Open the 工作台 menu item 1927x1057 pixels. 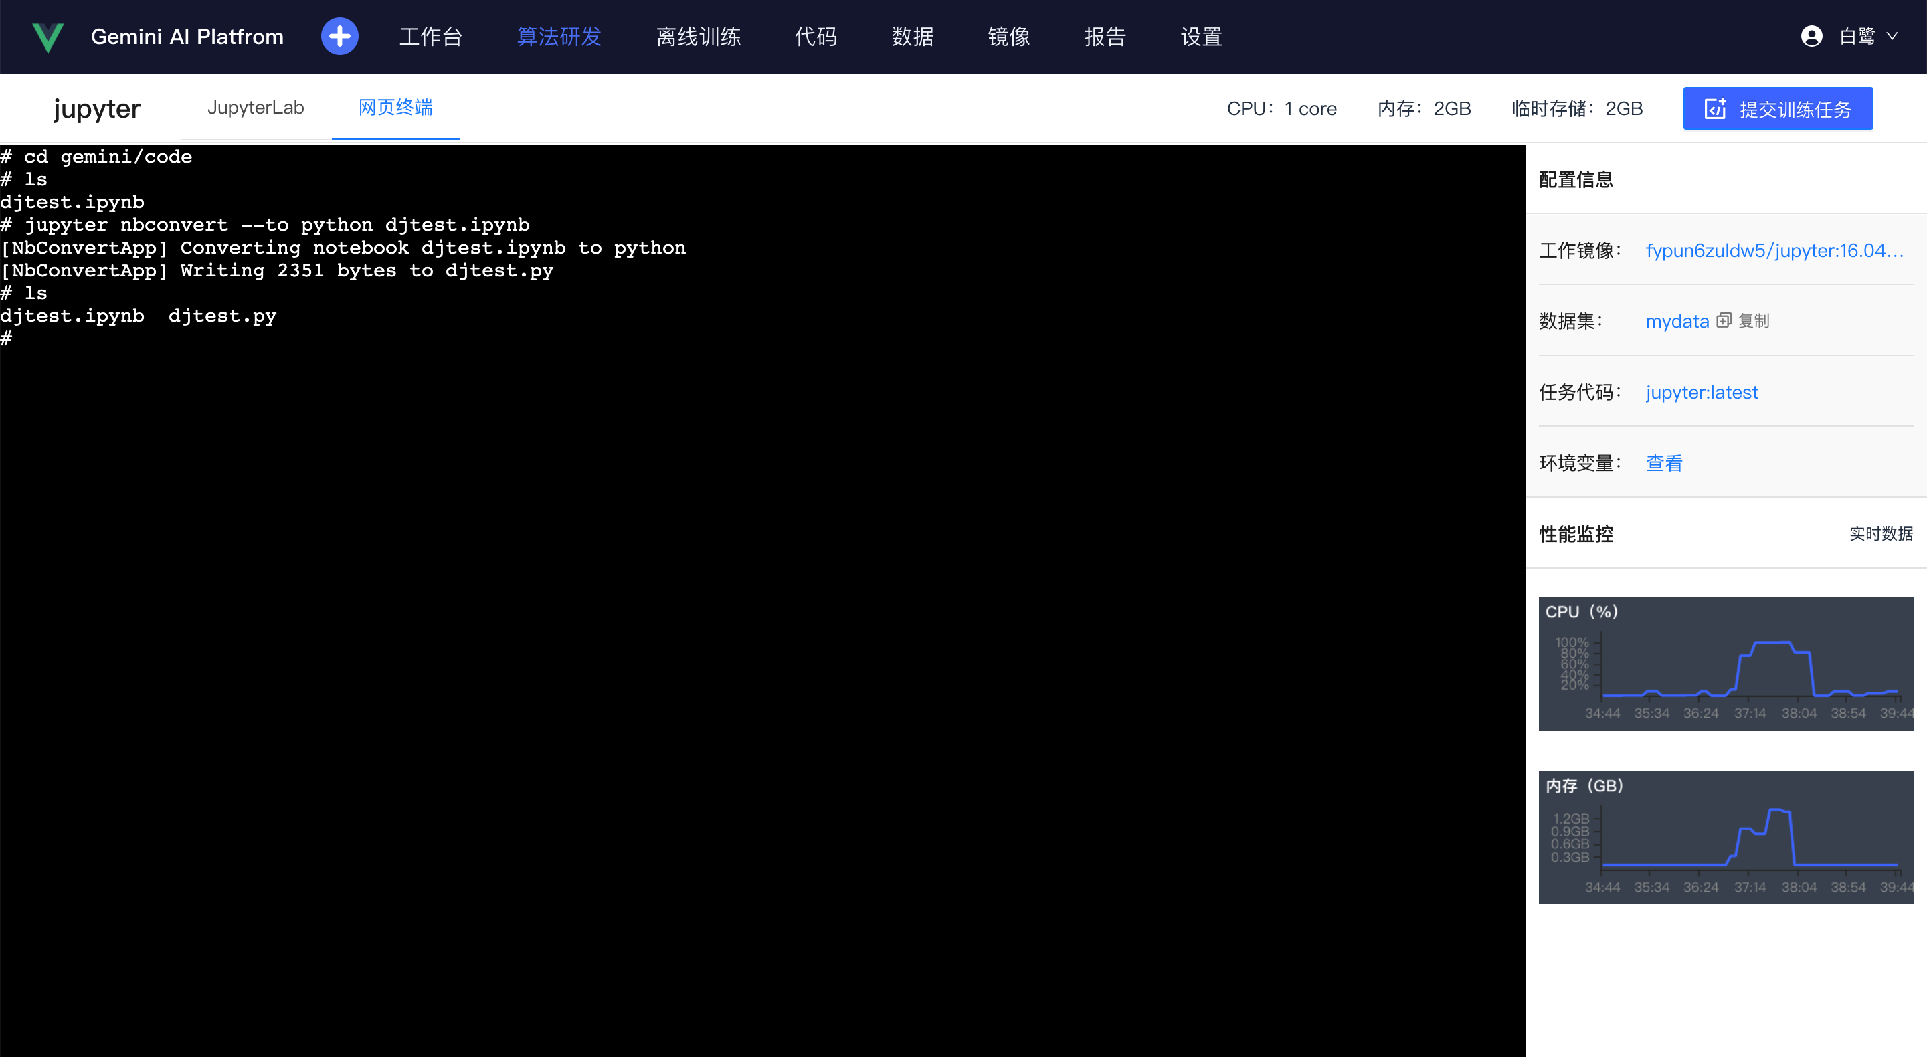(431, 36)
